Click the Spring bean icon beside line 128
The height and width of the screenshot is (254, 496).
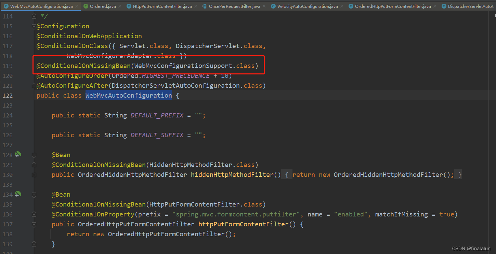coord(18,155)
